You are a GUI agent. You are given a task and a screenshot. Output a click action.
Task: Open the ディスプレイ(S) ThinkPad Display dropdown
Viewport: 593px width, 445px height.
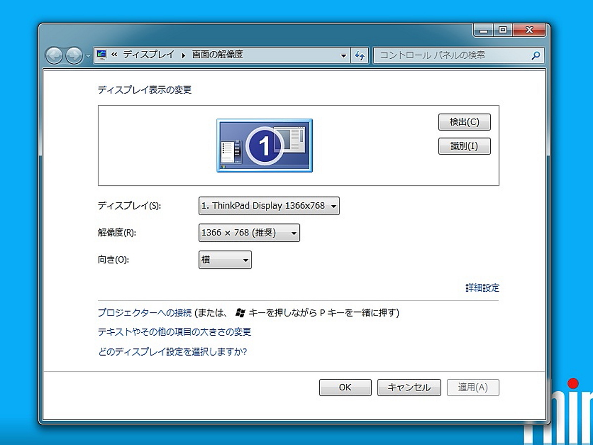(x=269, y=206)
